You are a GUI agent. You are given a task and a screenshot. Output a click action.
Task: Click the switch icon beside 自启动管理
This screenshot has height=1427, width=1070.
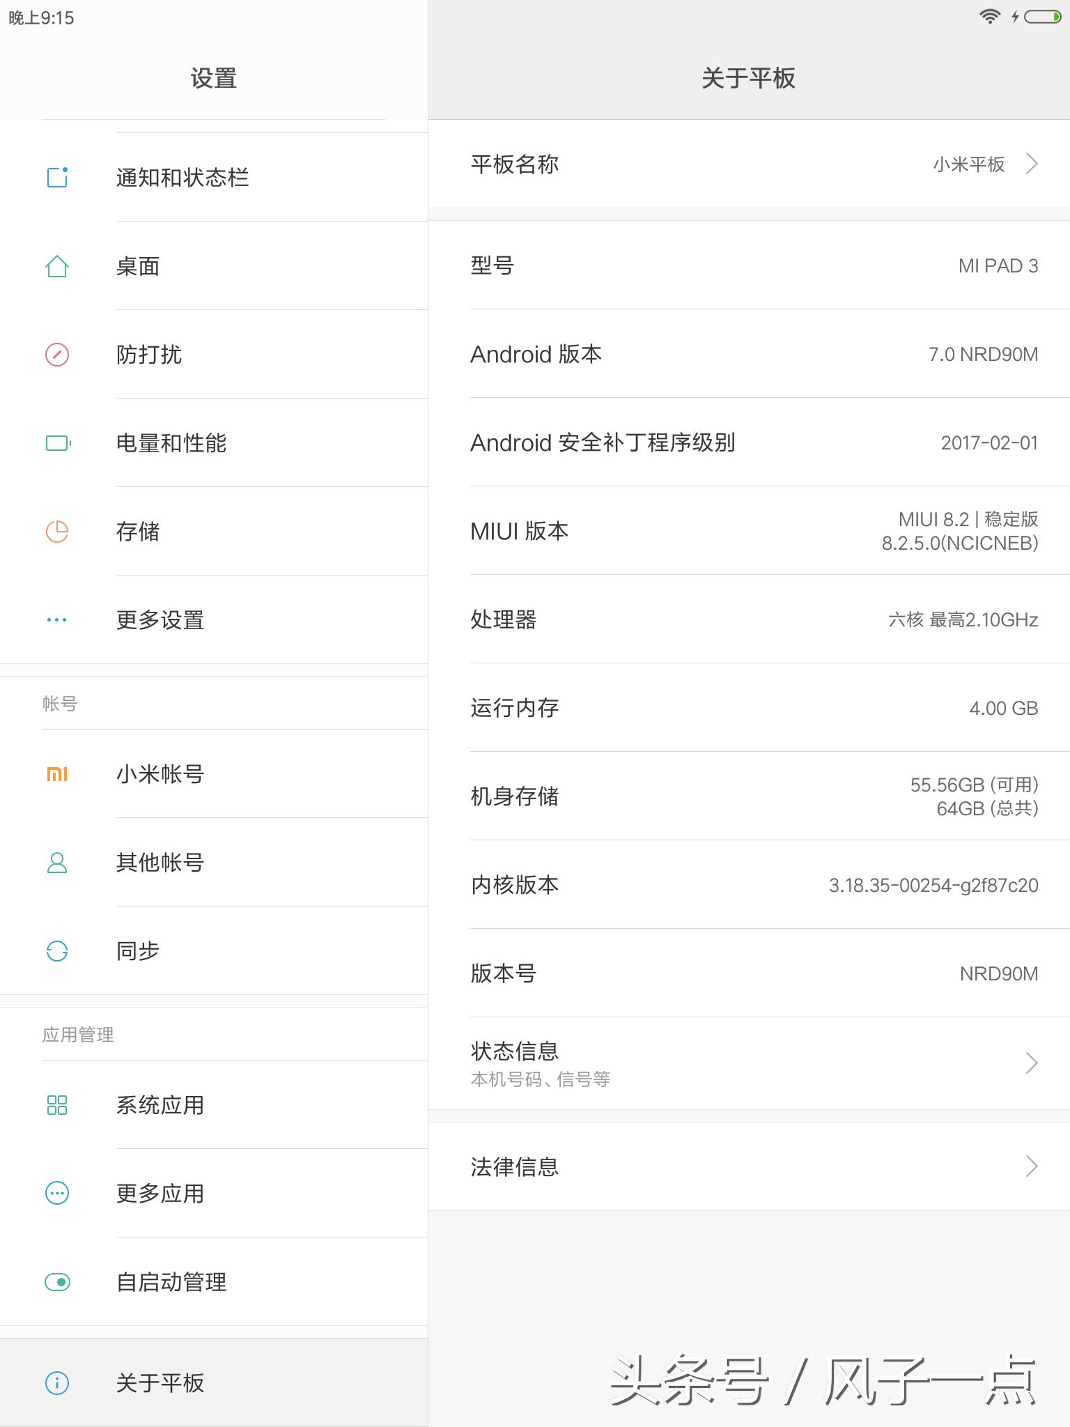[x=58, y=1282]
